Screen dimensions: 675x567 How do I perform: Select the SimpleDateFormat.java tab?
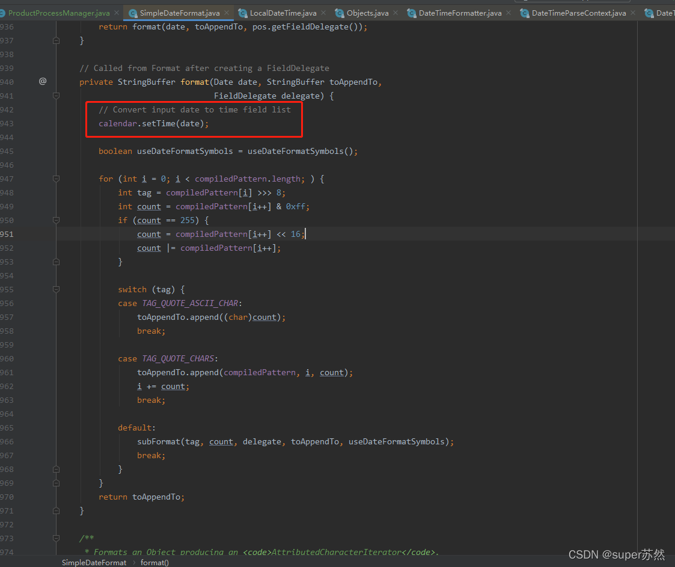point(180,13)
